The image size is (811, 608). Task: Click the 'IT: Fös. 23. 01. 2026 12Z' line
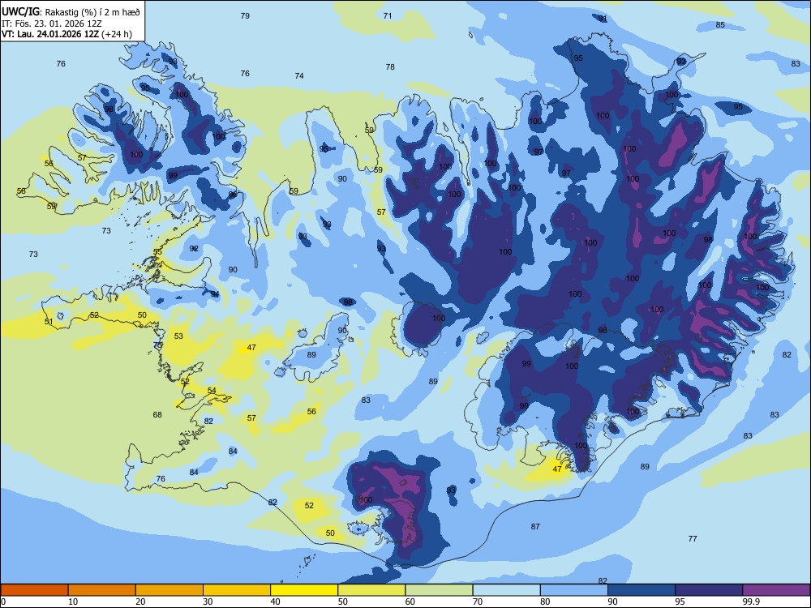coord(51,24)
